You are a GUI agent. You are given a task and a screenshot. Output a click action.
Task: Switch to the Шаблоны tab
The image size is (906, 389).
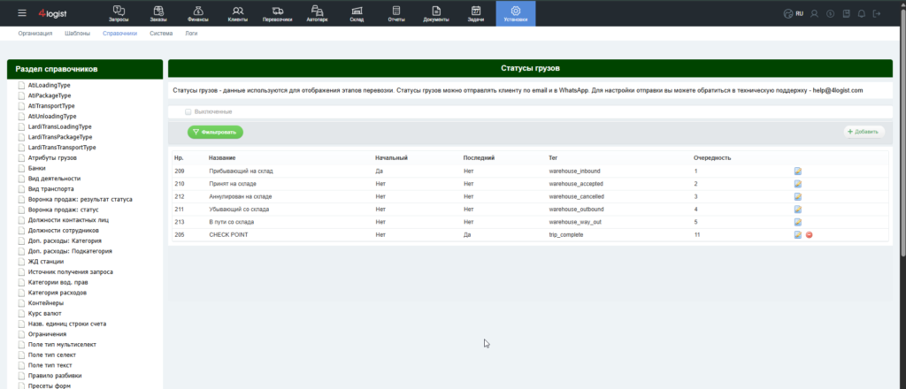[x=78, y=34]
